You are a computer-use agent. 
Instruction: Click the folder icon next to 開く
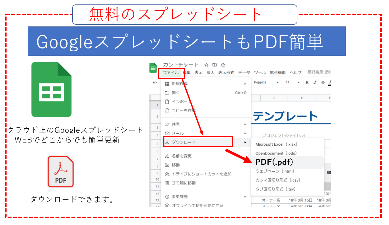tap(167, 93)
